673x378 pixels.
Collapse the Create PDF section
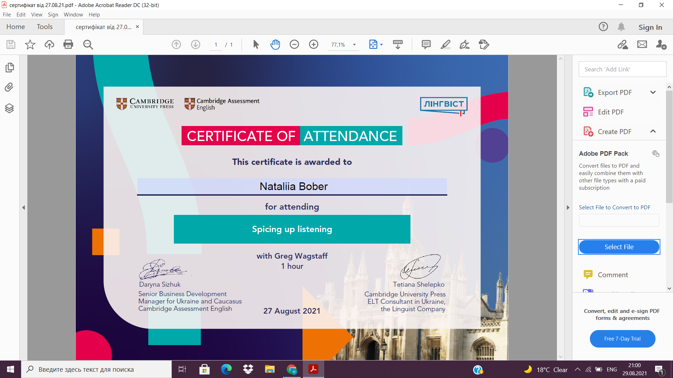coord(653,132)
